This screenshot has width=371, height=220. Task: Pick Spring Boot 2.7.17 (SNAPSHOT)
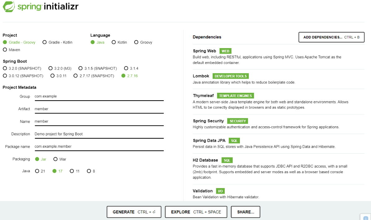tap(94, 76)
